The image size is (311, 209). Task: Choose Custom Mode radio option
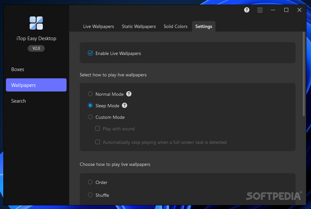[x=90, y=117]
